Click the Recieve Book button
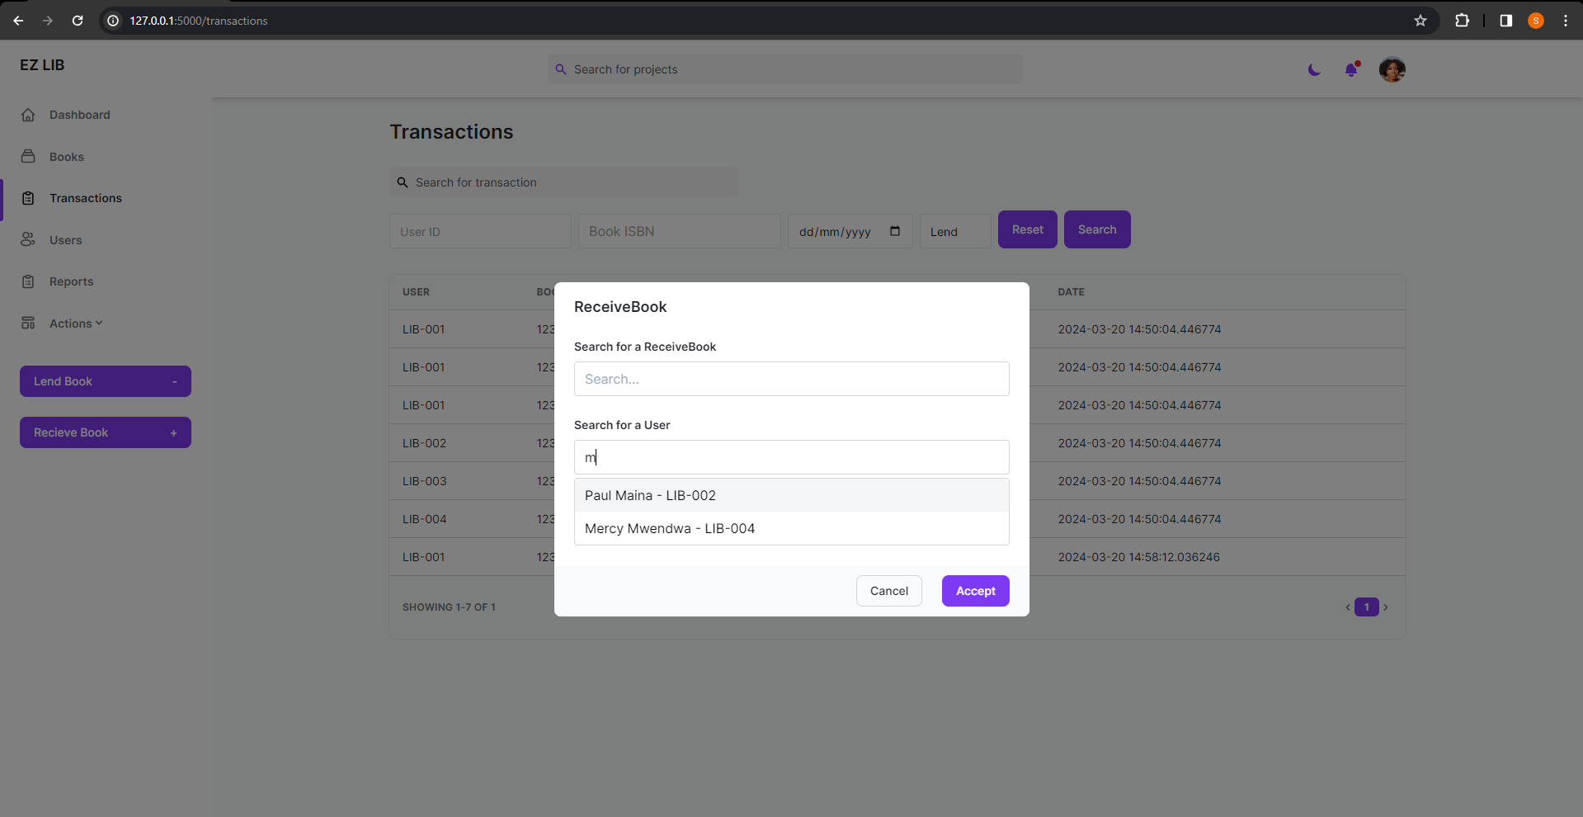Screen dimensions: 1583x817 [106, 432]
